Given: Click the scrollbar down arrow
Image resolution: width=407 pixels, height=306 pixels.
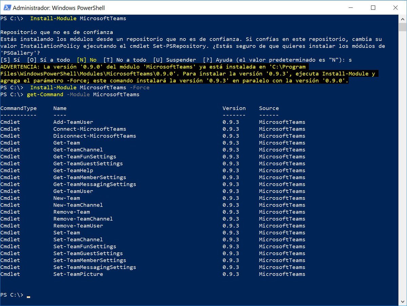Looking at the screenshot, I should (x=402, y=301).
